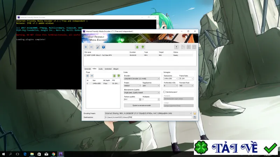Open Google Chrome from taskbar
This screenshot has height=157, width=280.
pyautogui.click(x=54, y=154)
